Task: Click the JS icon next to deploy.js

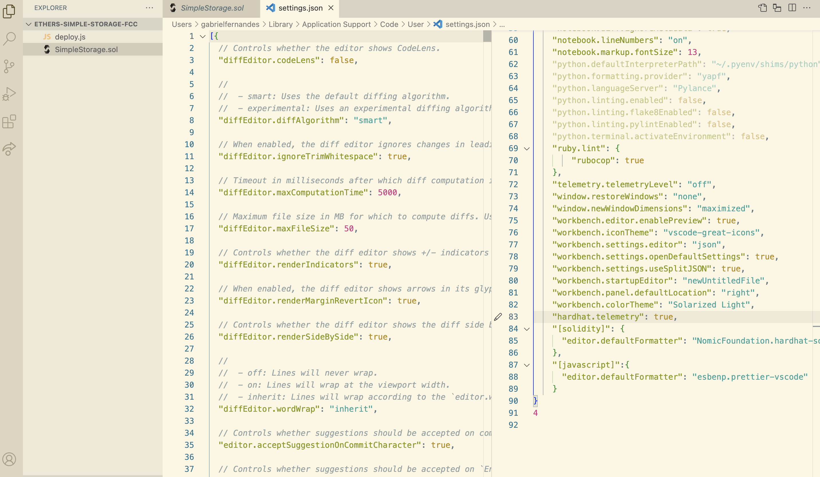Action: click(47, 37)
